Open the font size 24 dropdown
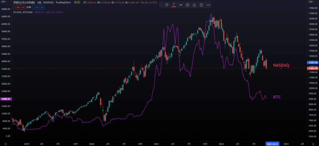The height and width of the screenshot is (146, 319). point(181,5)
